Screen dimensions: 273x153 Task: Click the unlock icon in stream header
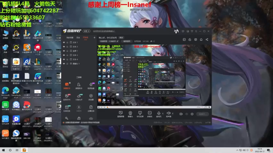190,39
